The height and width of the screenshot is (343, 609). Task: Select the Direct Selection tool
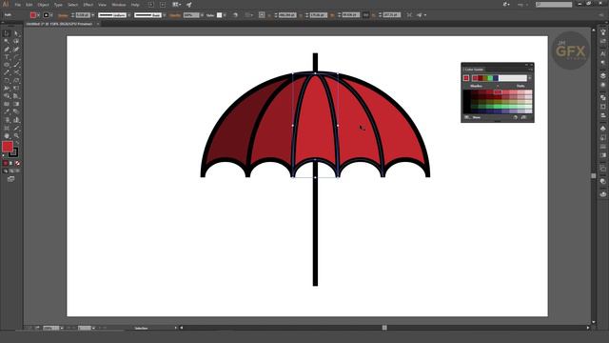16,34
